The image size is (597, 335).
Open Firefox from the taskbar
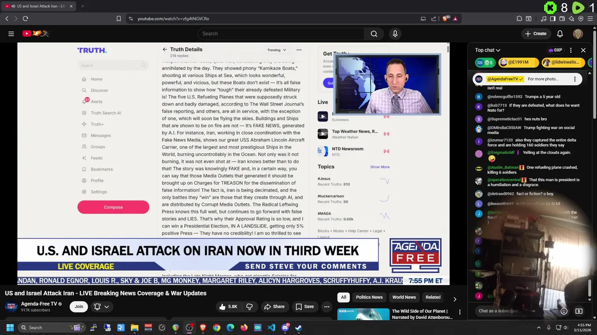click(244, 328)
